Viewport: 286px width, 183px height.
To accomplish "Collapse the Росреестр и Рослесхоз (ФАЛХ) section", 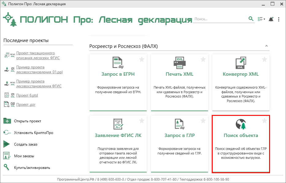I will point(266,46).
